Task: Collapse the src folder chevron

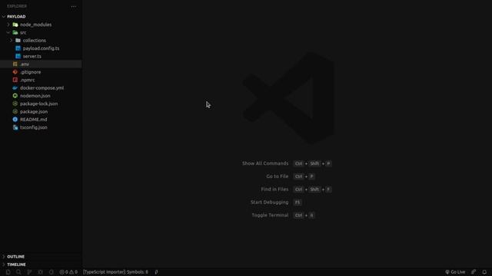Action: pyautogui.click(x=8, y=32)
